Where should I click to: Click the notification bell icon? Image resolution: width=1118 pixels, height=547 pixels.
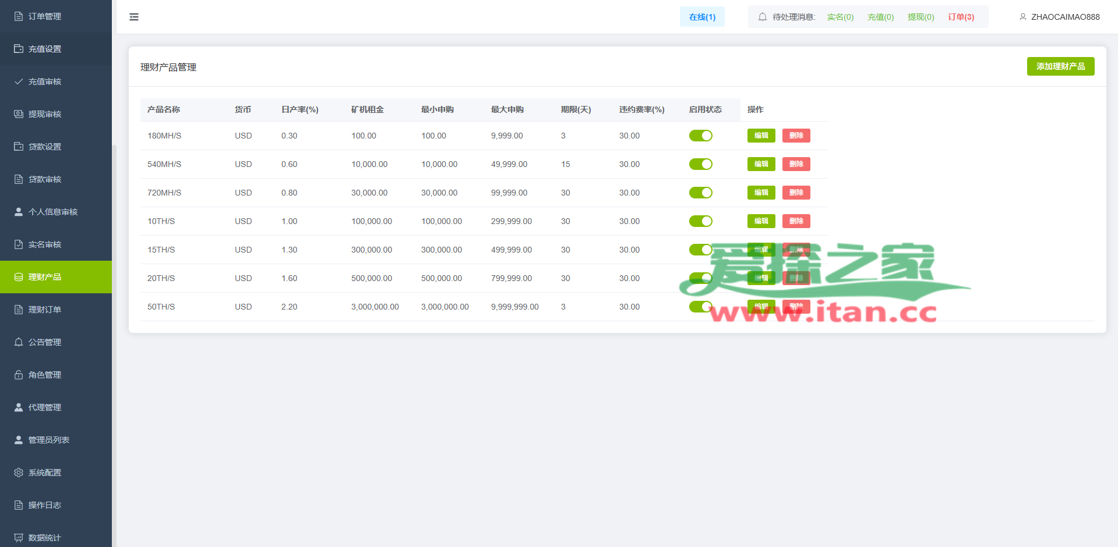(762, 17)
